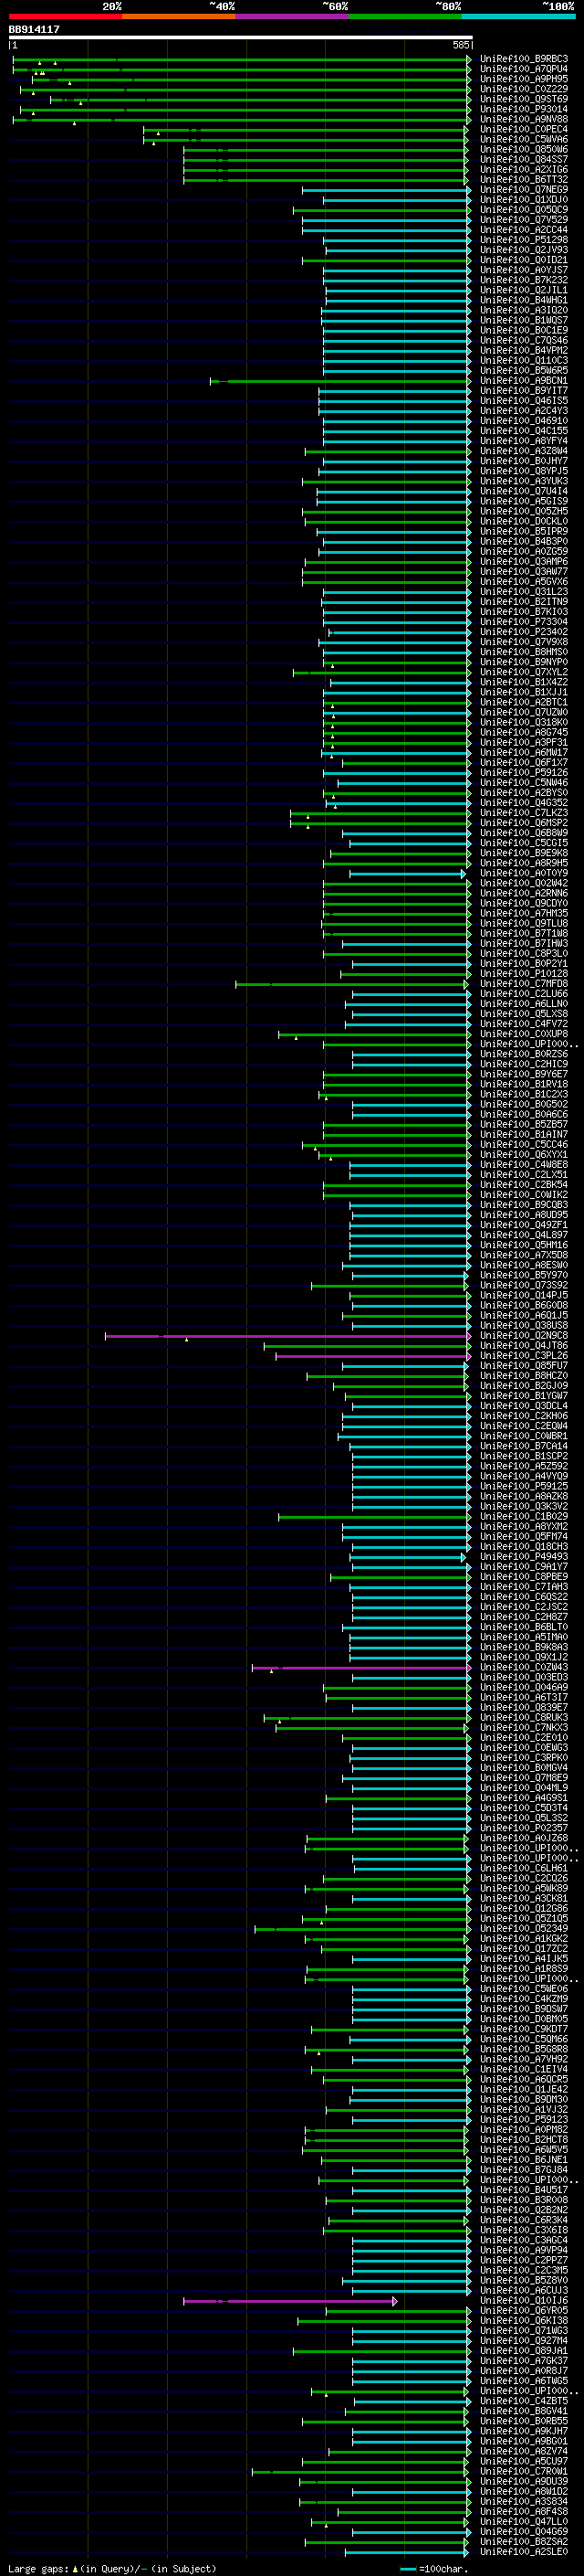This screenshot has height=2576, width=584.
Task: Click the cyan ~100% identity legend bar
Action: [x=519, y=16]
